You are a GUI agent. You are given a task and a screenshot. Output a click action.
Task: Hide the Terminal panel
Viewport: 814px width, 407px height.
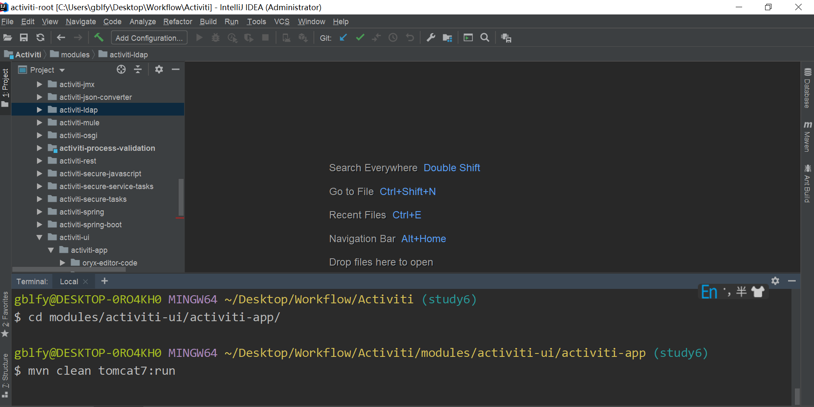[792, 281]
